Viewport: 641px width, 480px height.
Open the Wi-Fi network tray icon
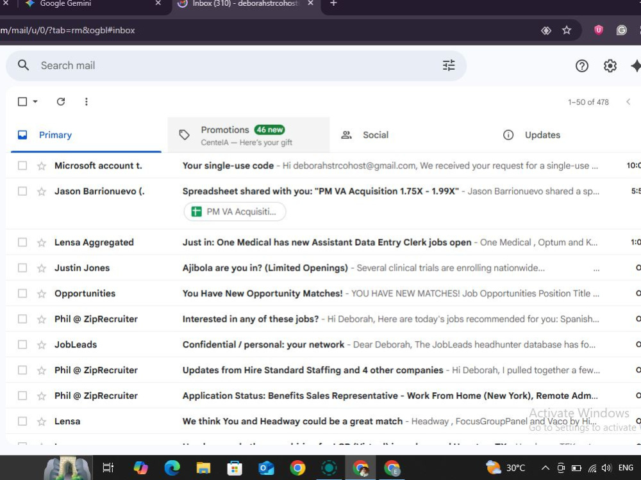592,468
